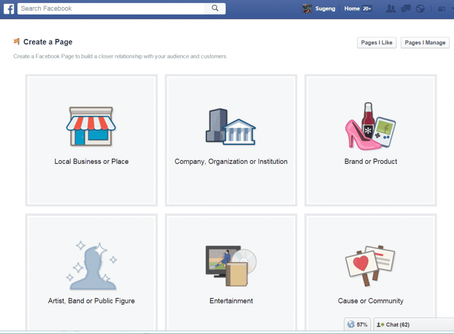Choose the Cause or Community label
This screenshot has height=334, width=454.
point(371,301)
